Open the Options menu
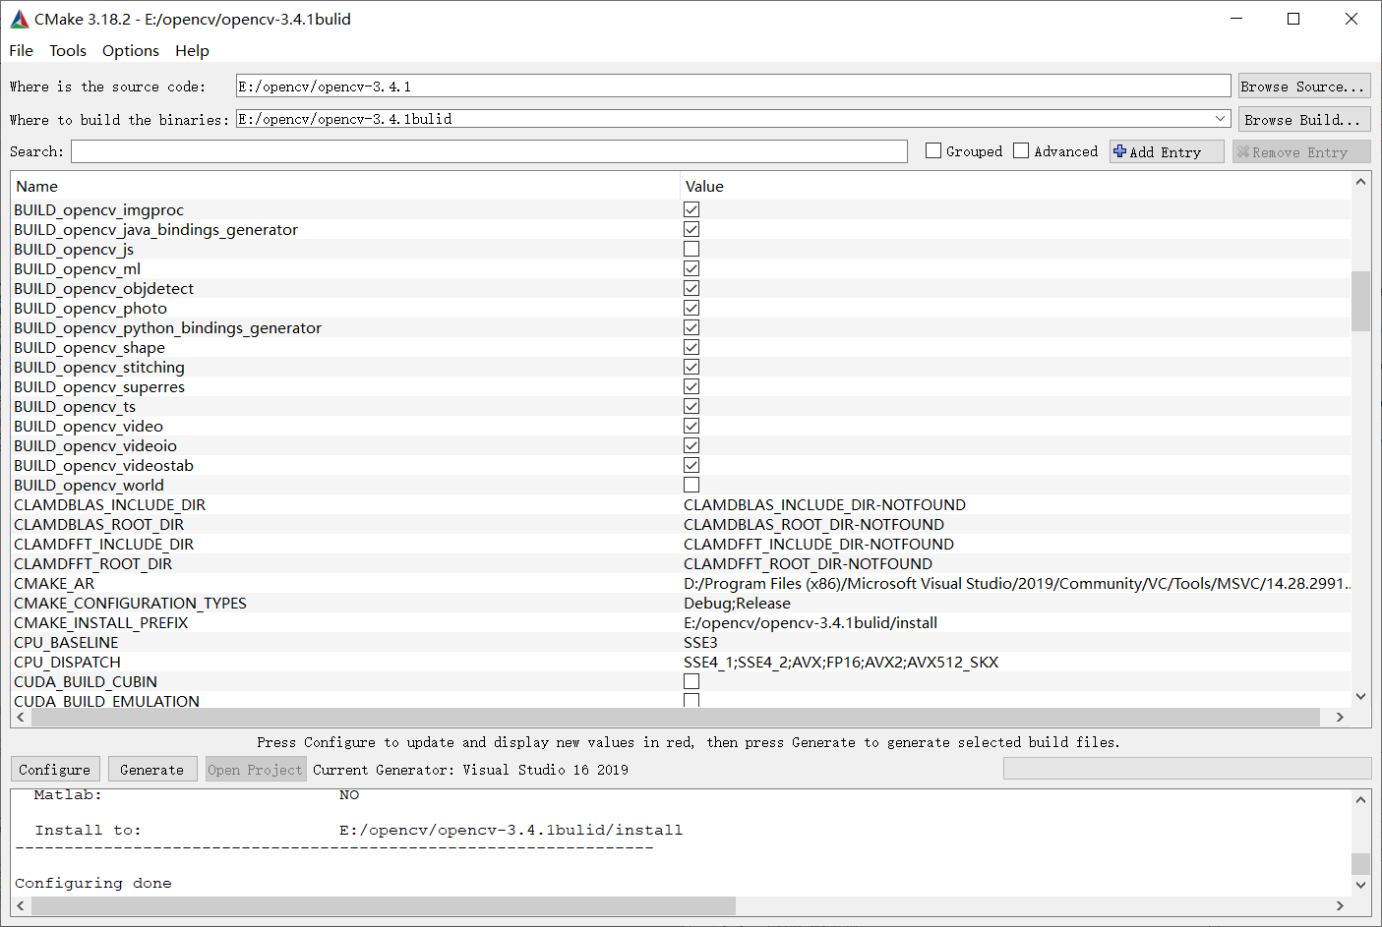1382x927 pixels. click(130, 51)
